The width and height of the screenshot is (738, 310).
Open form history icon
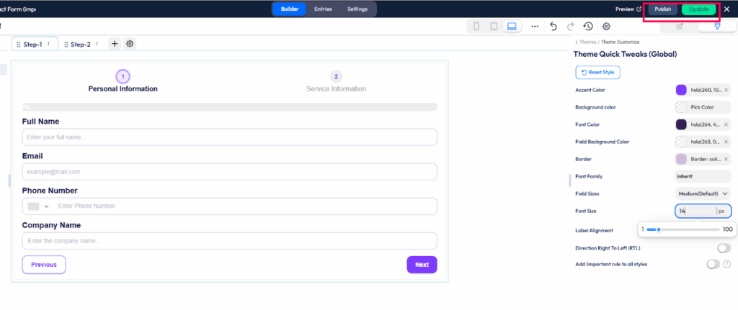588,27
